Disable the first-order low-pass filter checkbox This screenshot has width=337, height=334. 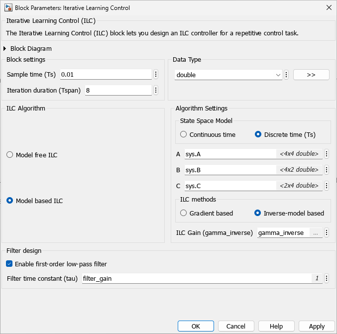click(9, 264)
